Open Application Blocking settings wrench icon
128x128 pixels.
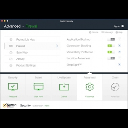[x=120, y=39]
